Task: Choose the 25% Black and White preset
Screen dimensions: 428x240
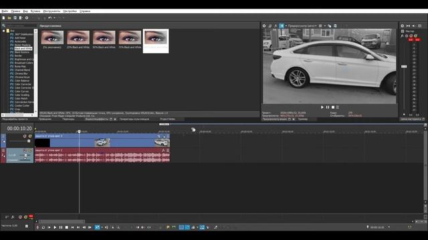Action: (78, 37)
